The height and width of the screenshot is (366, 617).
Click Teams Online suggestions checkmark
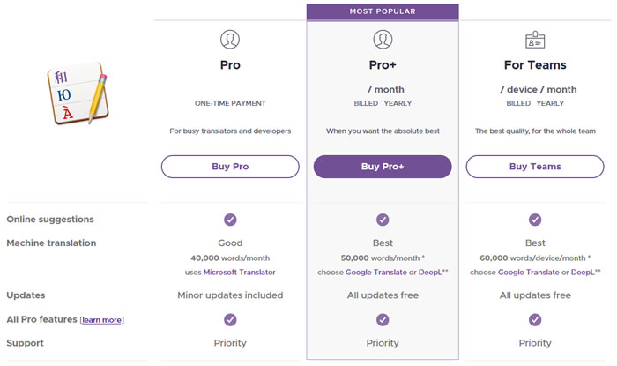[535, 220]
